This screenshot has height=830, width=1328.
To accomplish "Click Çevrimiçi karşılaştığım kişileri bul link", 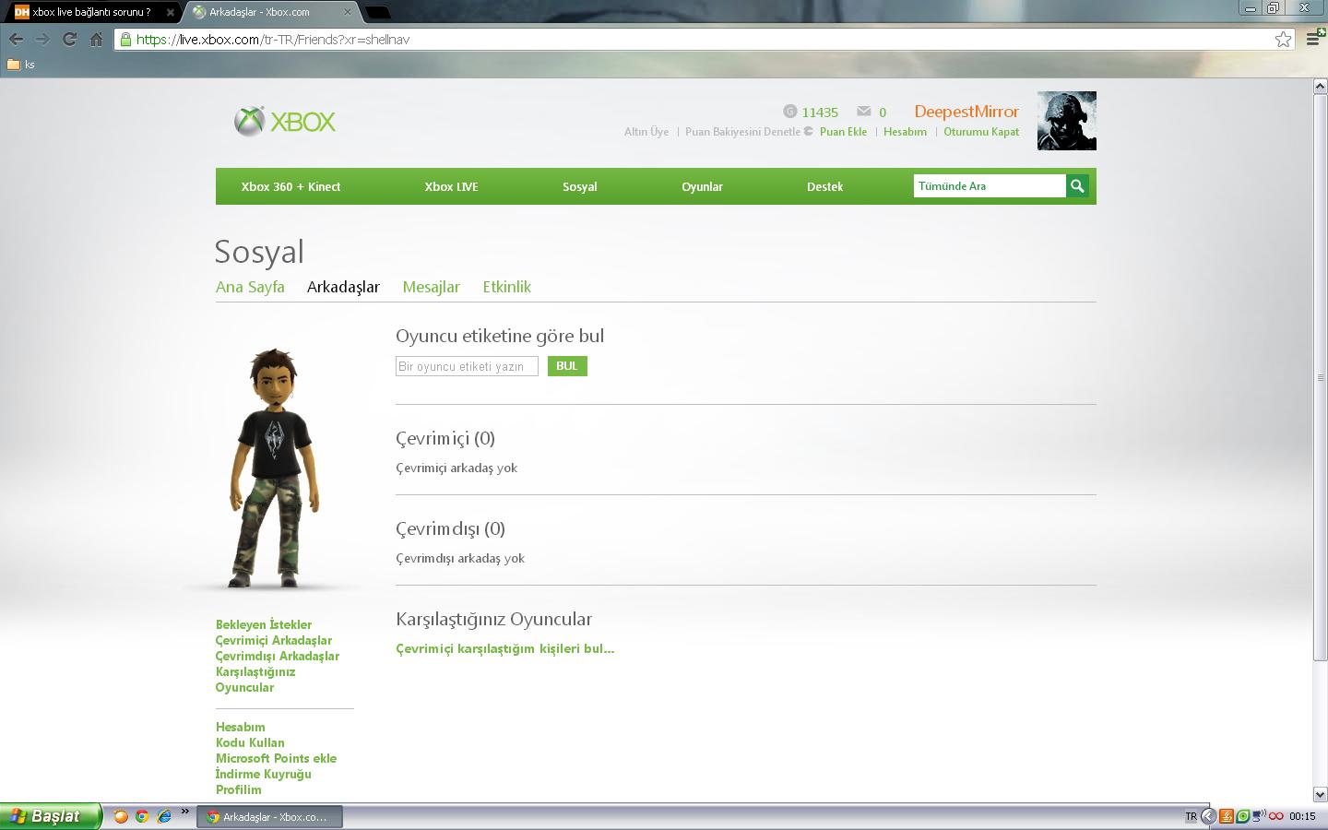I will (504, 648).
